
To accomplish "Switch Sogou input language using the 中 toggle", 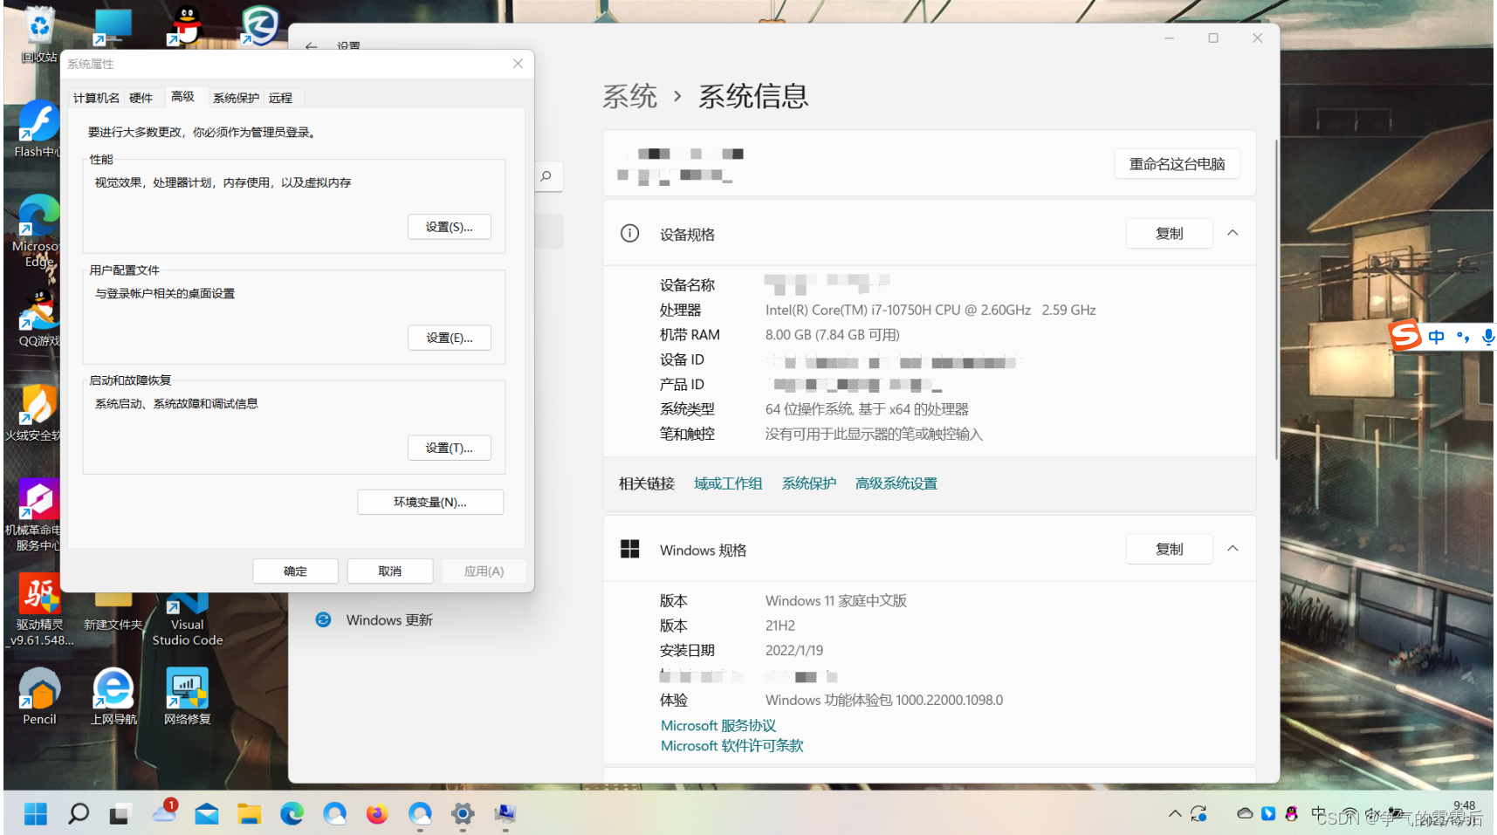I will coord(1436,336).
